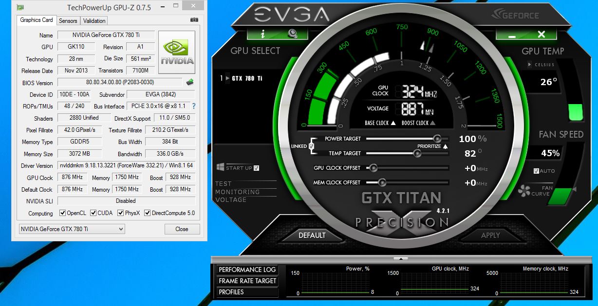598x306 pixels.
Task: Click the Windows logo beside Start Up
Action: point(220,167)
